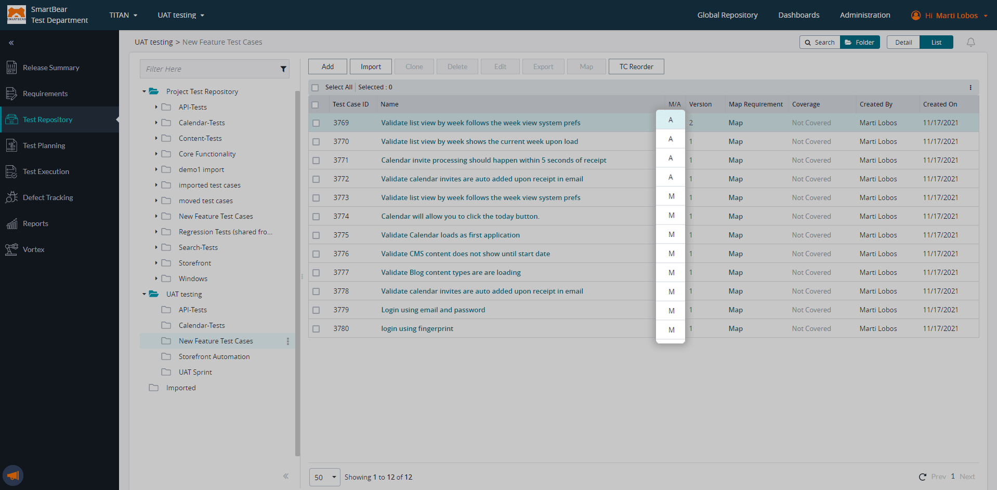Switch to Detail view tab
Screen dimensions: 997x490
pyautogui.click(x=903, y=42)
